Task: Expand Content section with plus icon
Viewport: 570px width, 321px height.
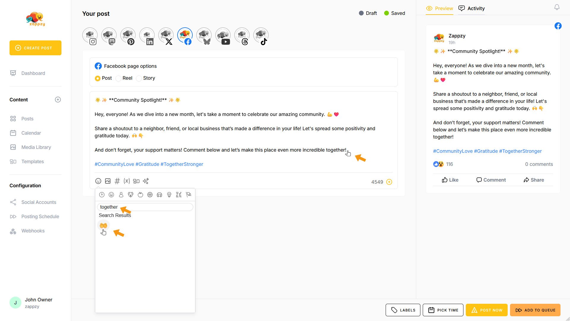Action: 58,100
